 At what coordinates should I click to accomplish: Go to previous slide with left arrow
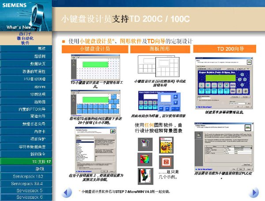pyautogui.click(x=67, y=192)
